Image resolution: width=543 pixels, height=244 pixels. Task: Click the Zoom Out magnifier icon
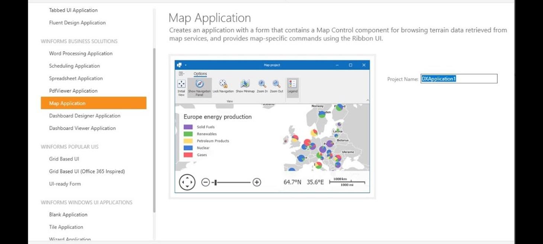(276, 84)
